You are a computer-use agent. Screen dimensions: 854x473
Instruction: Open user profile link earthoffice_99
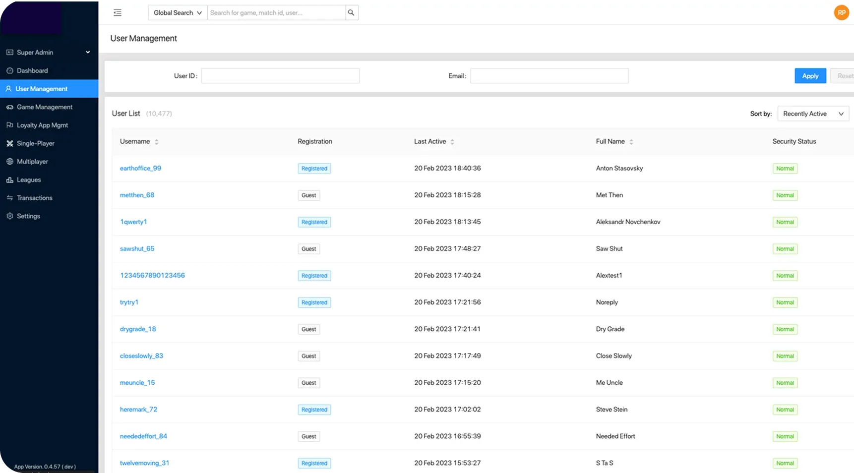point(140,168)
